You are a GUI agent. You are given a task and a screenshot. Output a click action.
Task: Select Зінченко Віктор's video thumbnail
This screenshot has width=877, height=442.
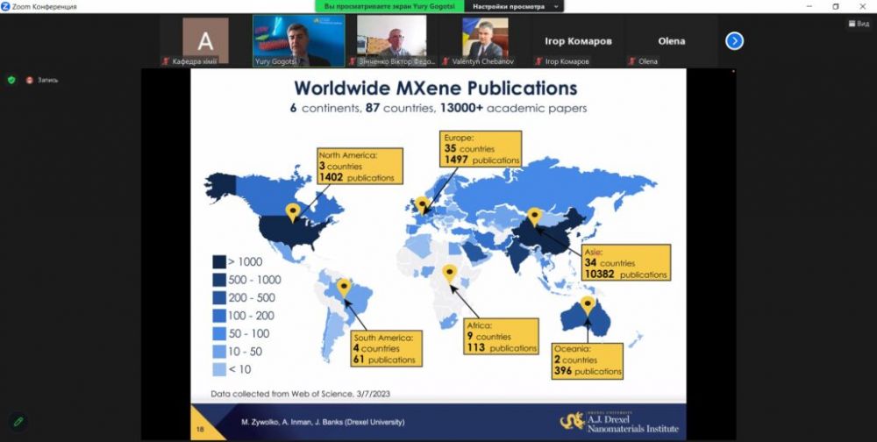tap(390, 39)
